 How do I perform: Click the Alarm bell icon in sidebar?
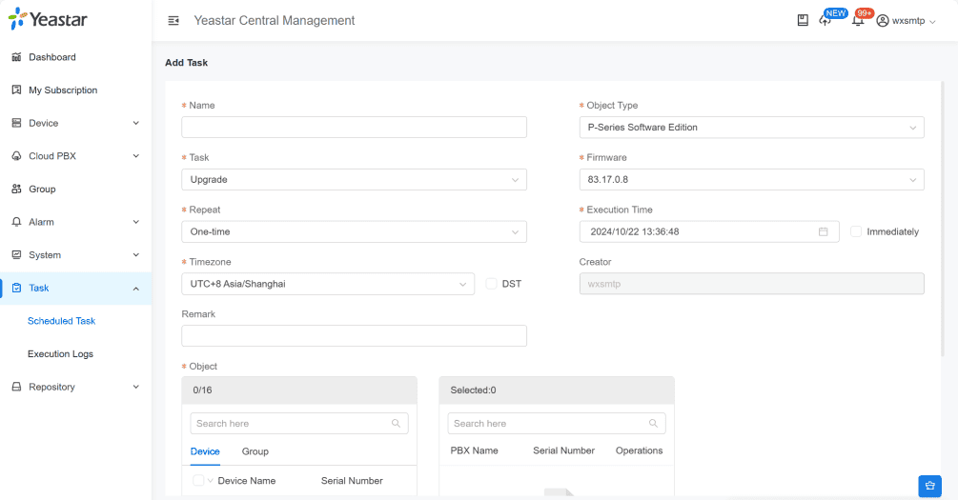click(x=16, y=222)
